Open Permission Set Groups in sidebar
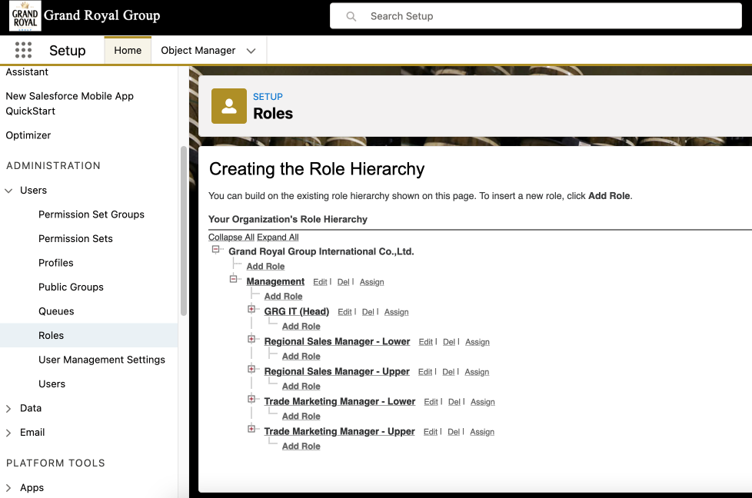Viewport: 752px width, 498px height. tap(92, 214)
